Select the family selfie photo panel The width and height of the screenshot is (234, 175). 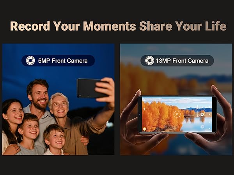click(x=58, y=99)
